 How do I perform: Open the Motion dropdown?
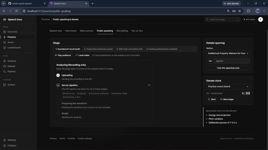pos(228,53)
